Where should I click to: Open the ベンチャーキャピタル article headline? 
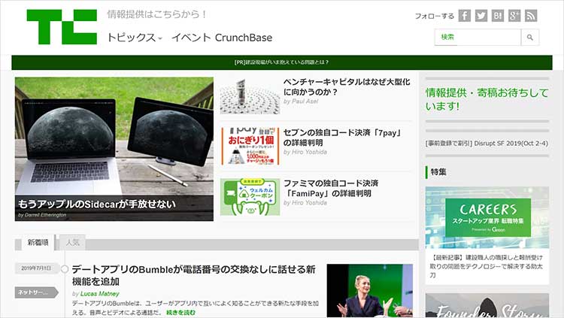[x=347, y=86]
